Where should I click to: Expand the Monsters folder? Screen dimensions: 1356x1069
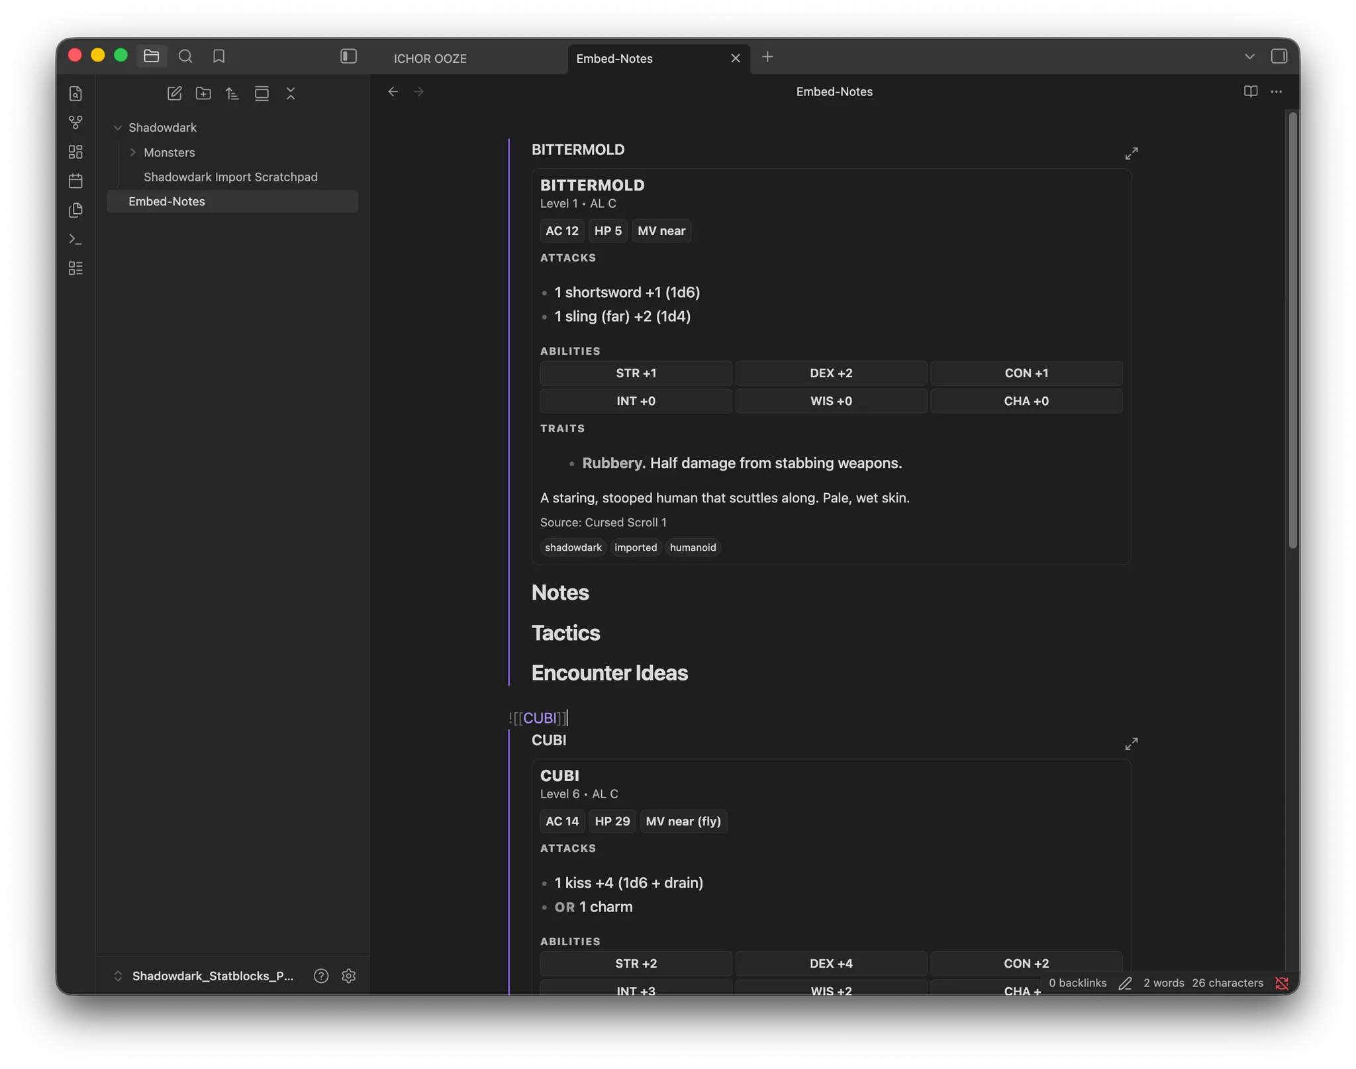[x=133, y=152]
